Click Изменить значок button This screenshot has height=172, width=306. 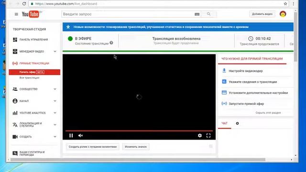tap(136, 147)
